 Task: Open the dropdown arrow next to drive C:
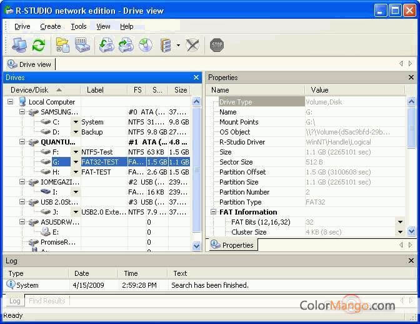point(76,123)
